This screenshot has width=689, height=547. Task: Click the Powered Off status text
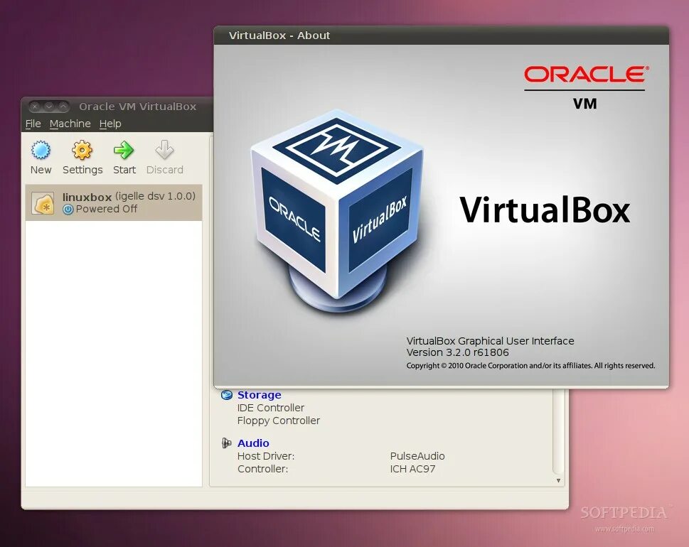[107, 209]
